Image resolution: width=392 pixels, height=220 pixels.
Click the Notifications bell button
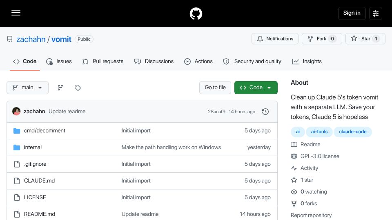[275, 39]
